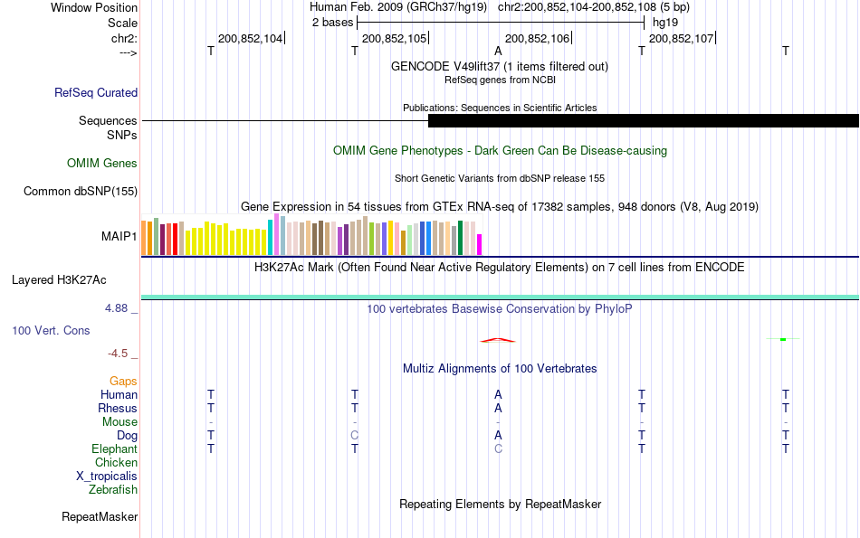Click the Sequences track label
The image size is (860, 538).
(108, 120)
